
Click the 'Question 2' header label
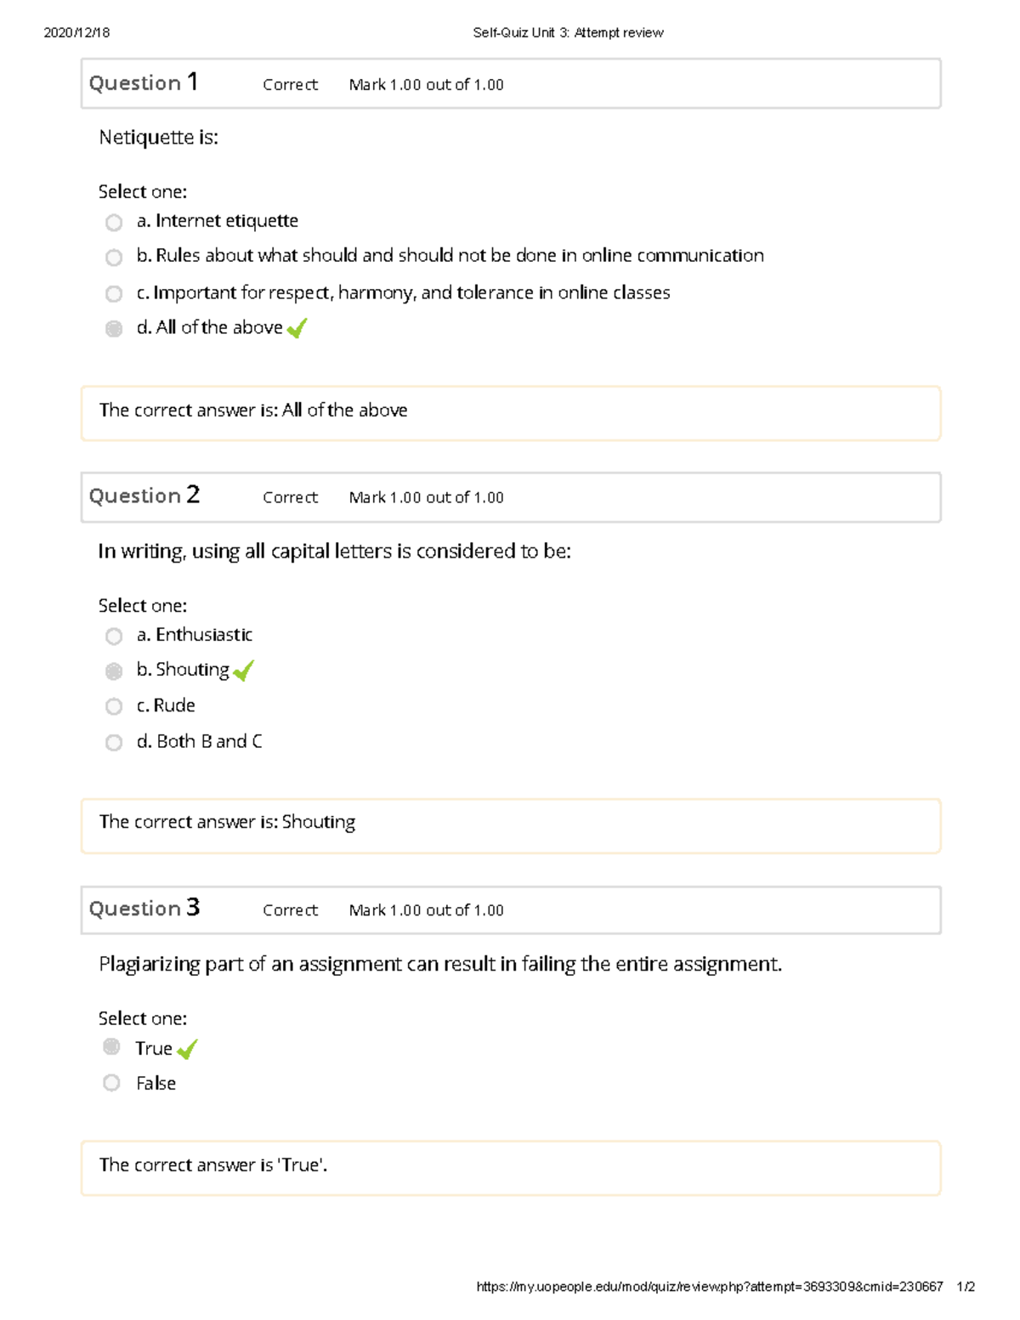pos(145,496)
